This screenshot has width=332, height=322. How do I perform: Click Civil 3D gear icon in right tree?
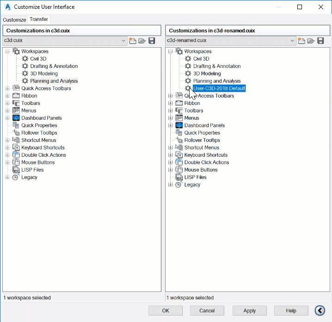click(188, 58)
